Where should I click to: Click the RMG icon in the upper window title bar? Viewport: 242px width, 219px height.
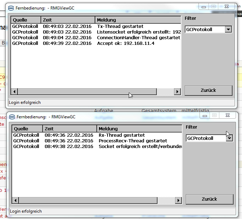(x=12, y=8)
